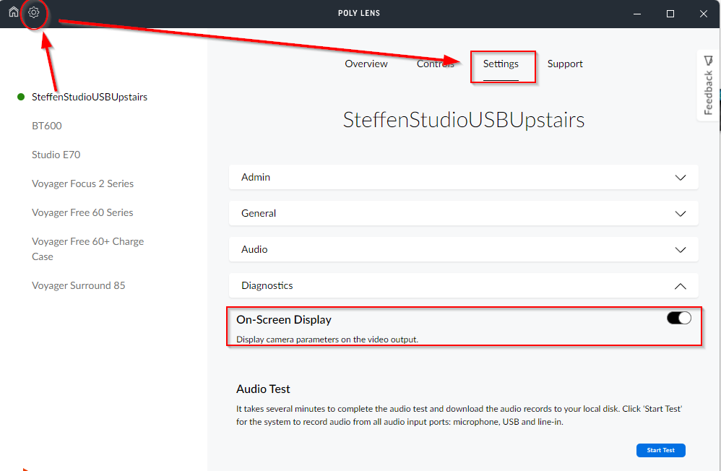Select SteffenStudioUSBUpstairs device in sidebar

90,97
